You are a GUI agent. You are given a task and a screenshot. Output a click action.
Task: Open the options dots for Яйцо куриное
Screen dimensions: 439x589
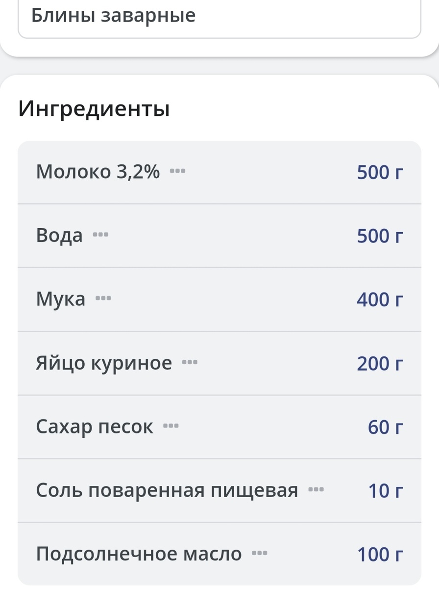click(190, 363)
